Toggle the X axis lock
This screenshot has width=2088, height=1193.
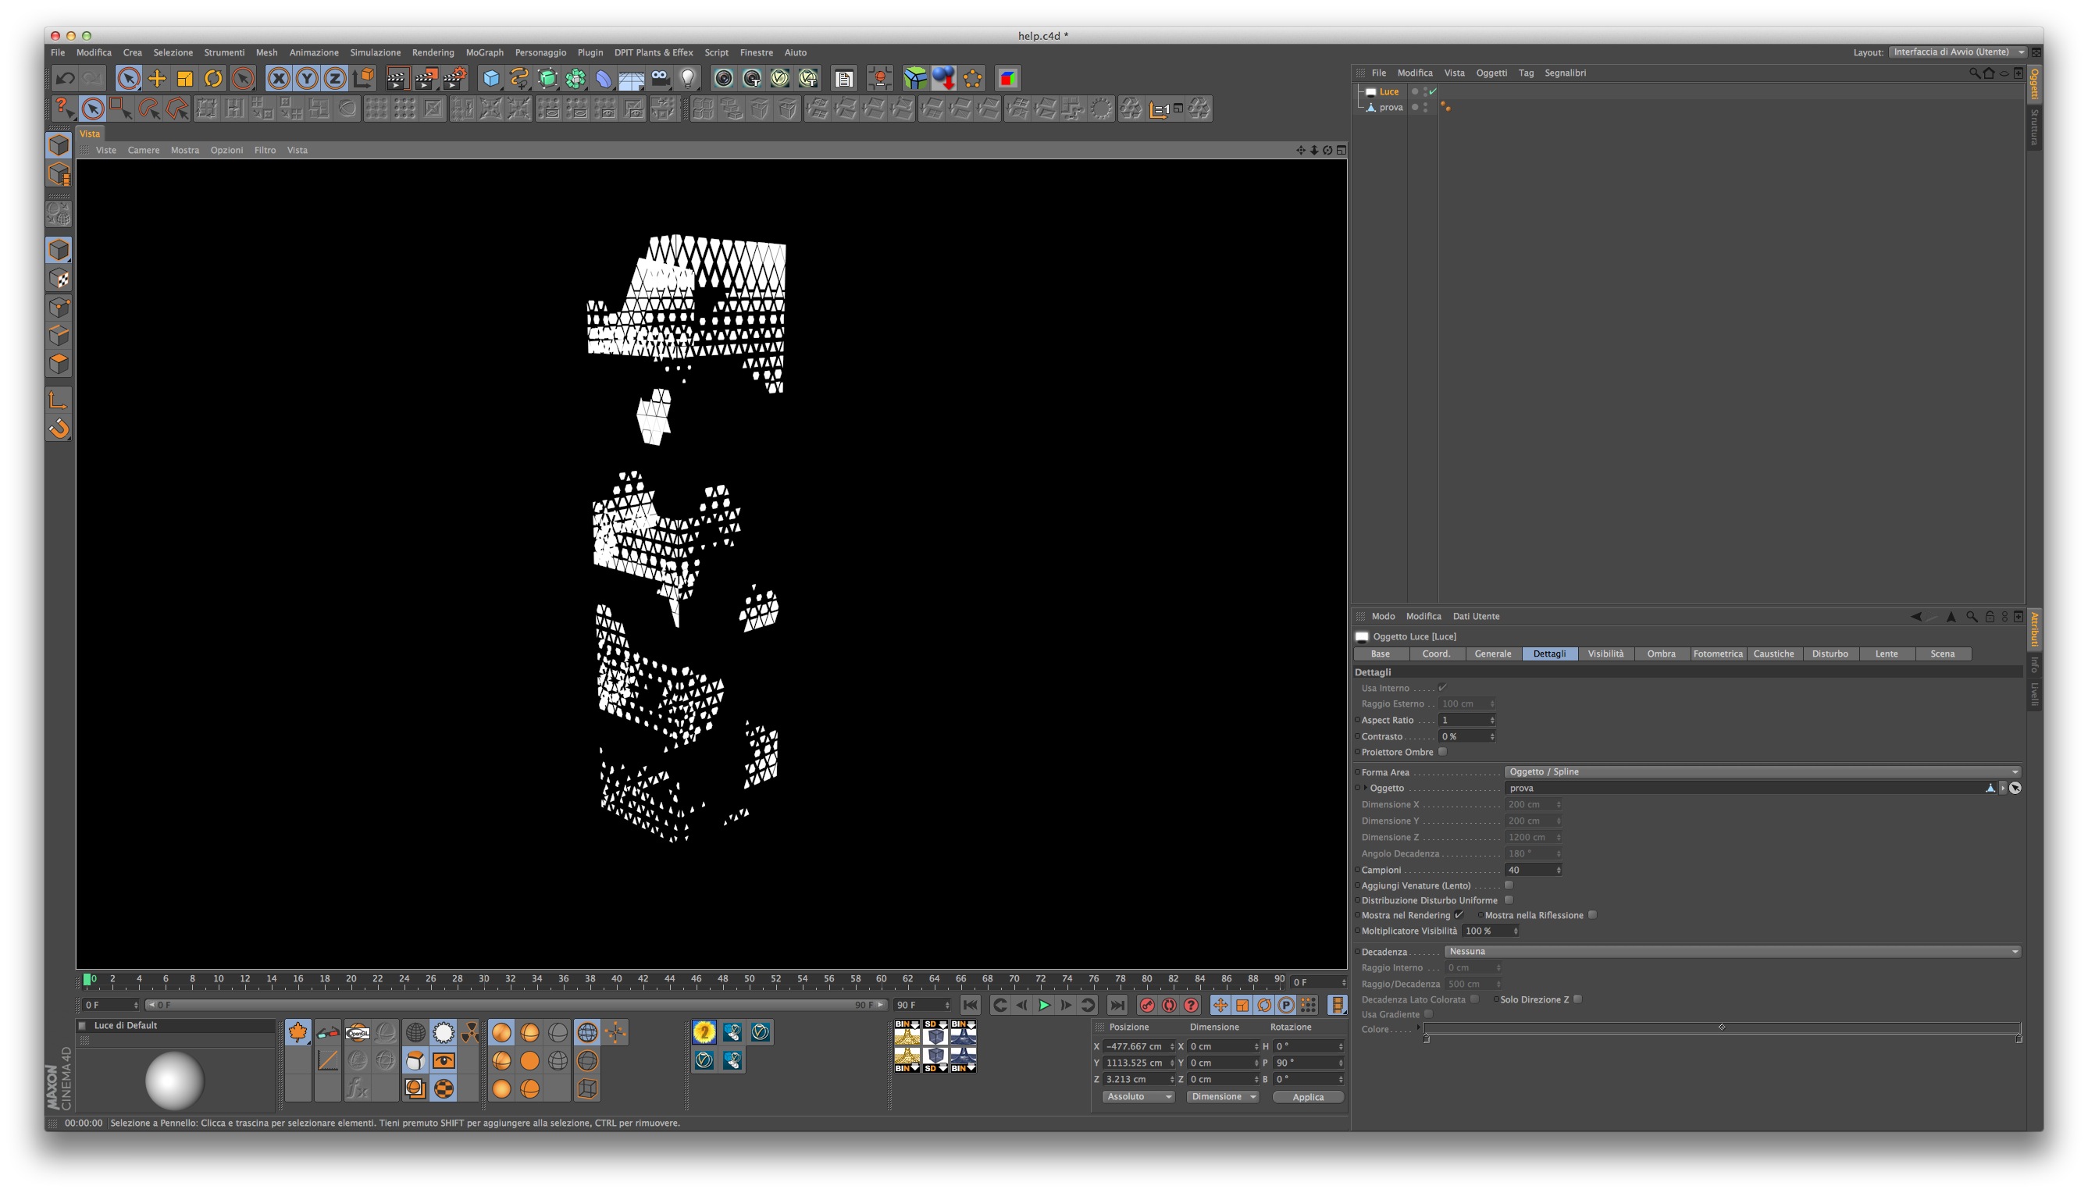pyautogui.click(x=279, y=79)
